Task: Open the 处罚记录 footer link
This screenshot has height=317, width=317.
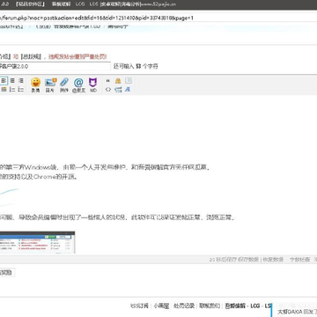Action: [184, 306]
